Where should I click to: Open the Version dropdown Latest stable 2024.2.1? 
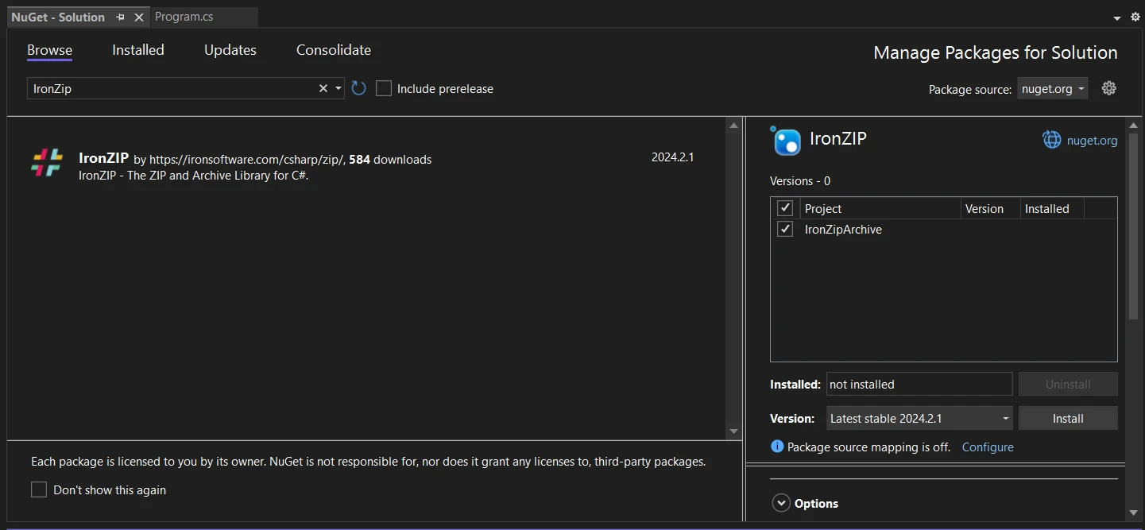[919, 418]
